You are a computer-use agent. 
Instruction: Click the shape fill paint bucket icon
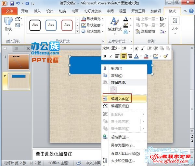145,56
